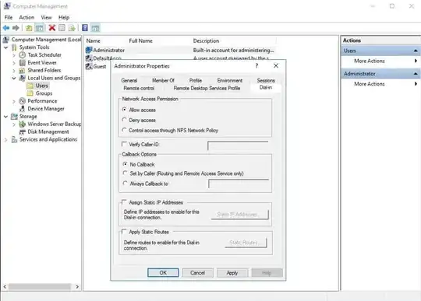Open the Action menu
The height and width of the screenshot is (301, 421).
point(27,17)
